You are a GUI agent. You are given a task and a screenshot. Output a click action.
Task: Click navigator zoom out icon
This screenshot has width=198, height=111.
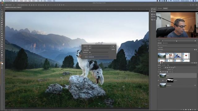click(x=162, y=41)
